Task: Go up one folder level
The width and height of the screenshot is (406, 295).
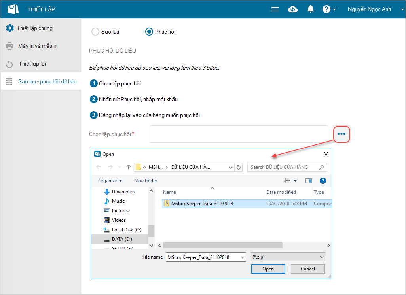Action: pyautogui.click(x=129, y=167)
